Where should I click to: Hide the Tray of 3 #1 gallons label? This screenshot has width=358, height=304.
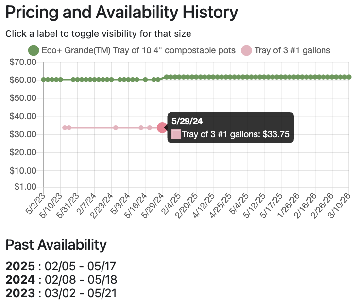(x=292, y=50)
